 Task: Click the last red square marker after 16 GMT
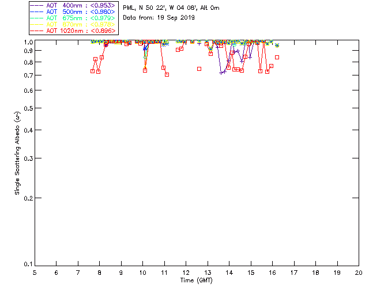[277, 58]
